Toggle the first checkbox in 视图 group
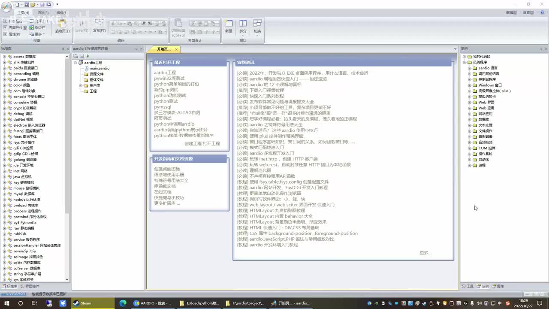549x309 pixels. [x=5, y=21]
